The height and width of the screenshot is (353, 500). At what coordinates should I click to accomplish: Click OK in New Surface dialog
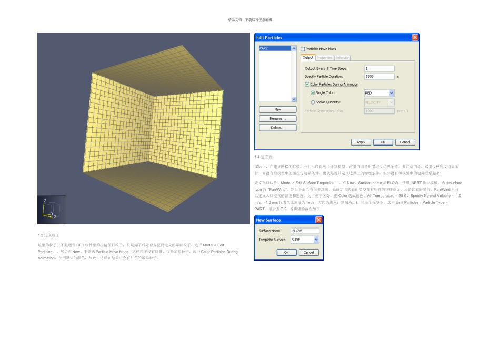pos(286,253)
